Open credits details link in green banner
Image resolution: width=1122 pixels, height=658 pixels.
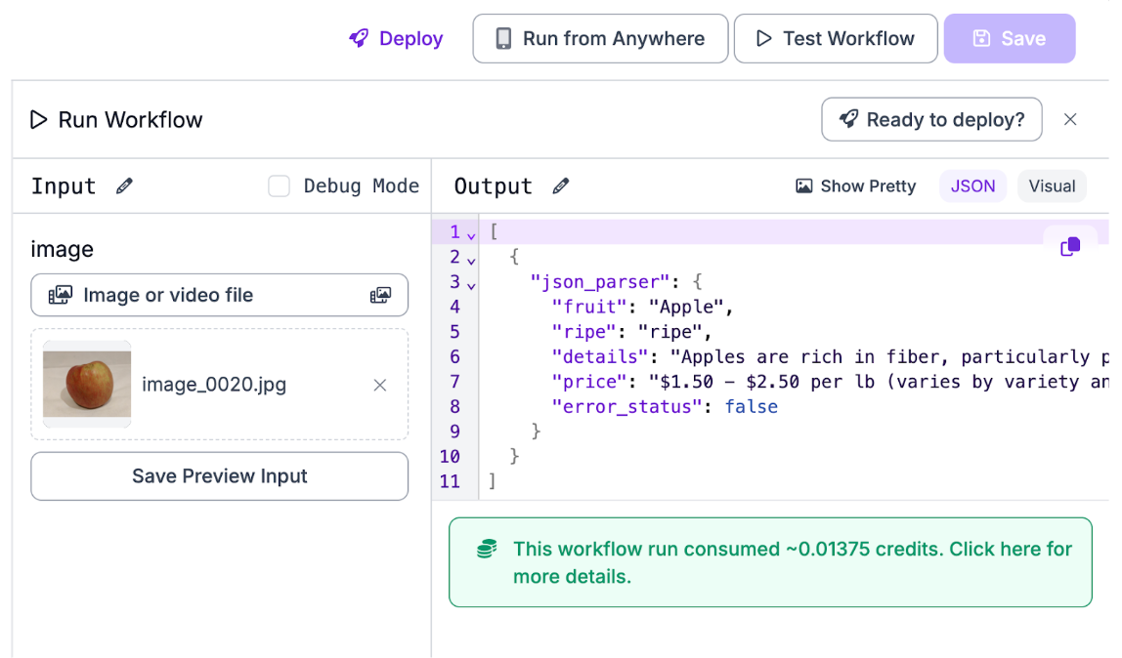[x=792, y=562]
